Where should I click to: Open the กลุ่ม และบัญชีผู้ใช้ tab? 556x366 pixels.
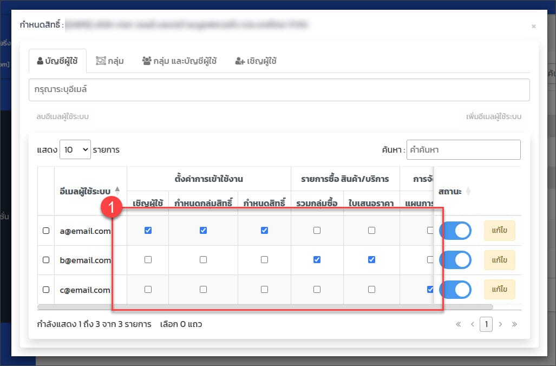(179, 61)
